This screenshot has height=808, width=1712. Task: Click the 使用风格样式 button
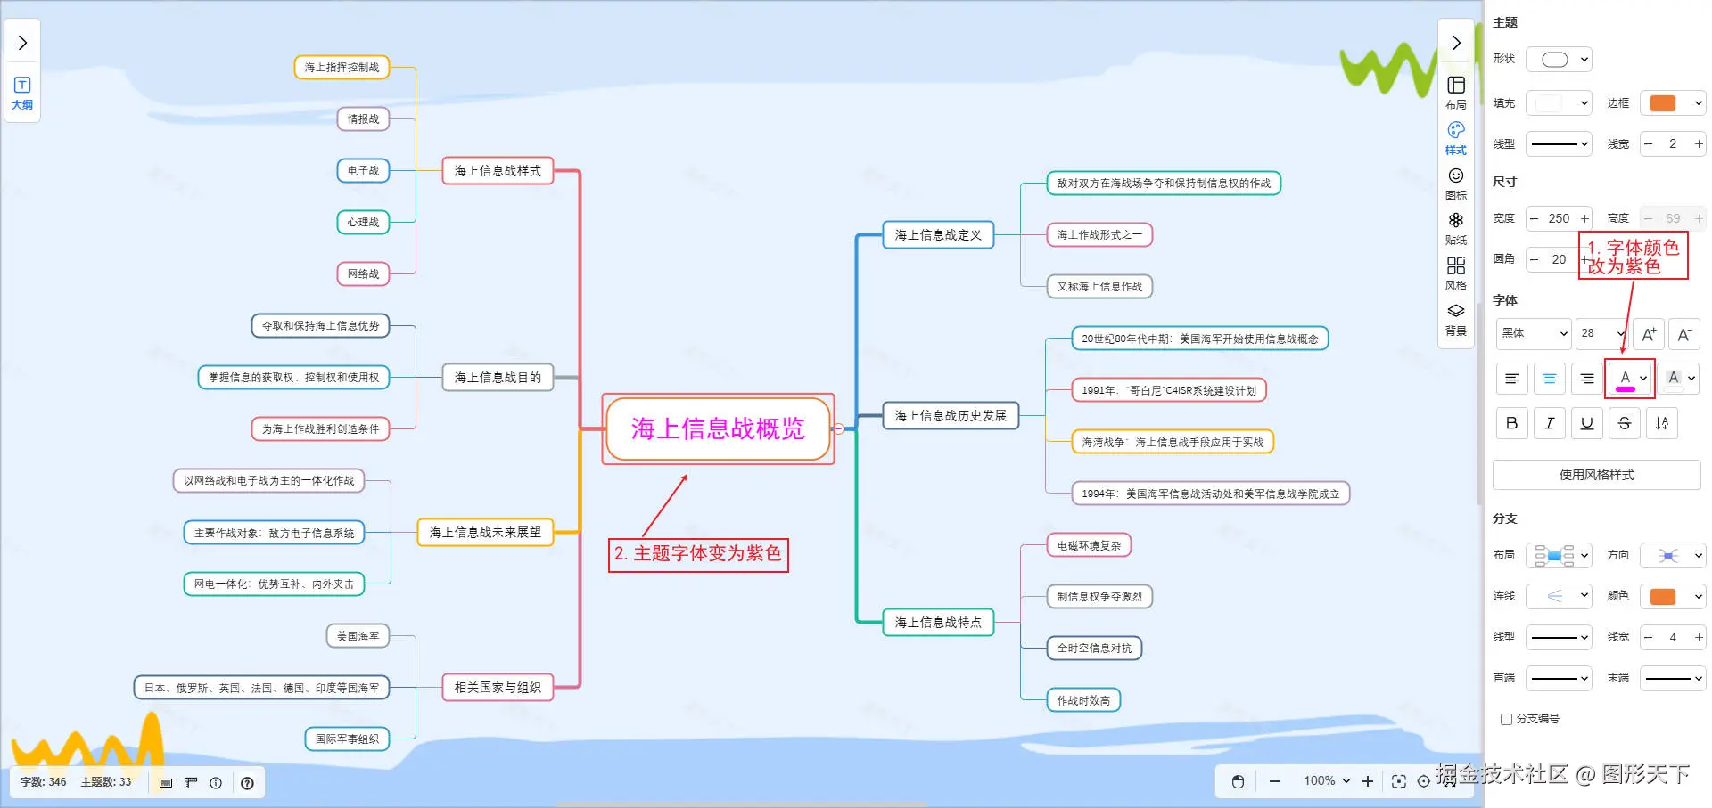[1597, 475]
